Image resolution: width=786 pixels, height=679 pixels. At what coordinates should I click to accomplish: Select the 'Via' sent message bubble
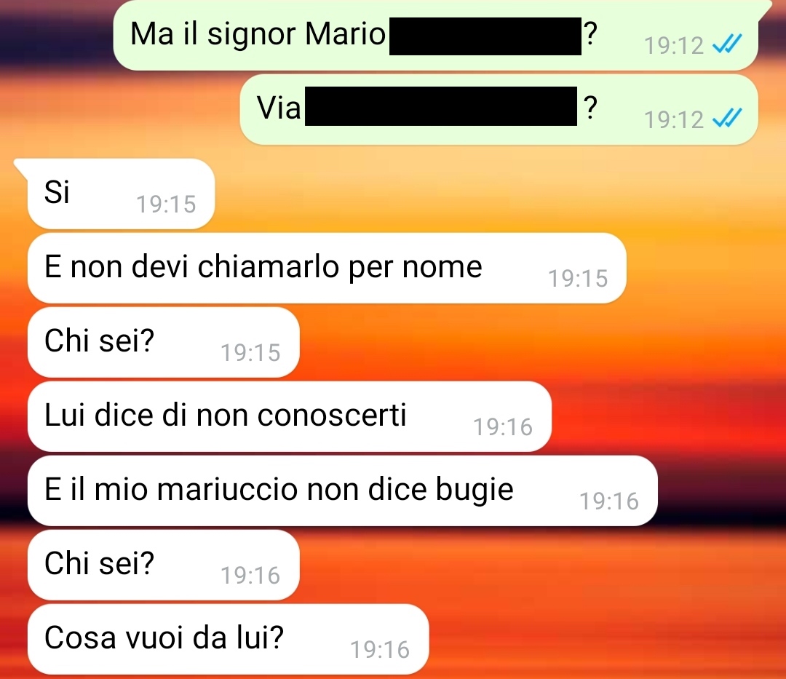coord(499,110)
